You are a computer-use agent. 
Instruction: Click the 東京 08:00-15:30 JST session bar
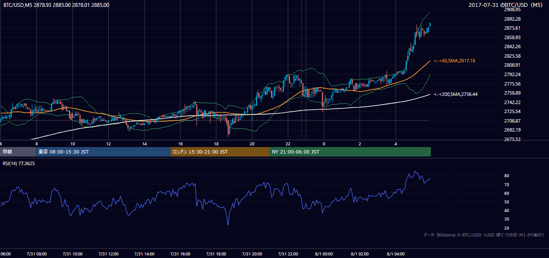103,152
